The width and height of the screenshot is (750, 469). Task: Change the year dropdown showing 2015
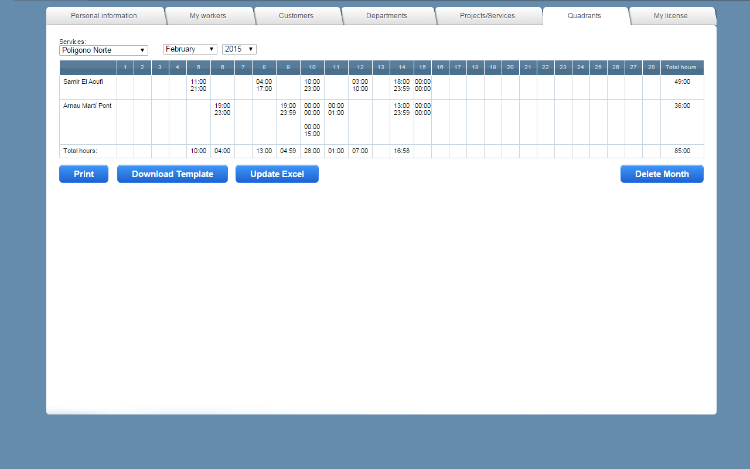pyautogui.click(x=239, y=49)
